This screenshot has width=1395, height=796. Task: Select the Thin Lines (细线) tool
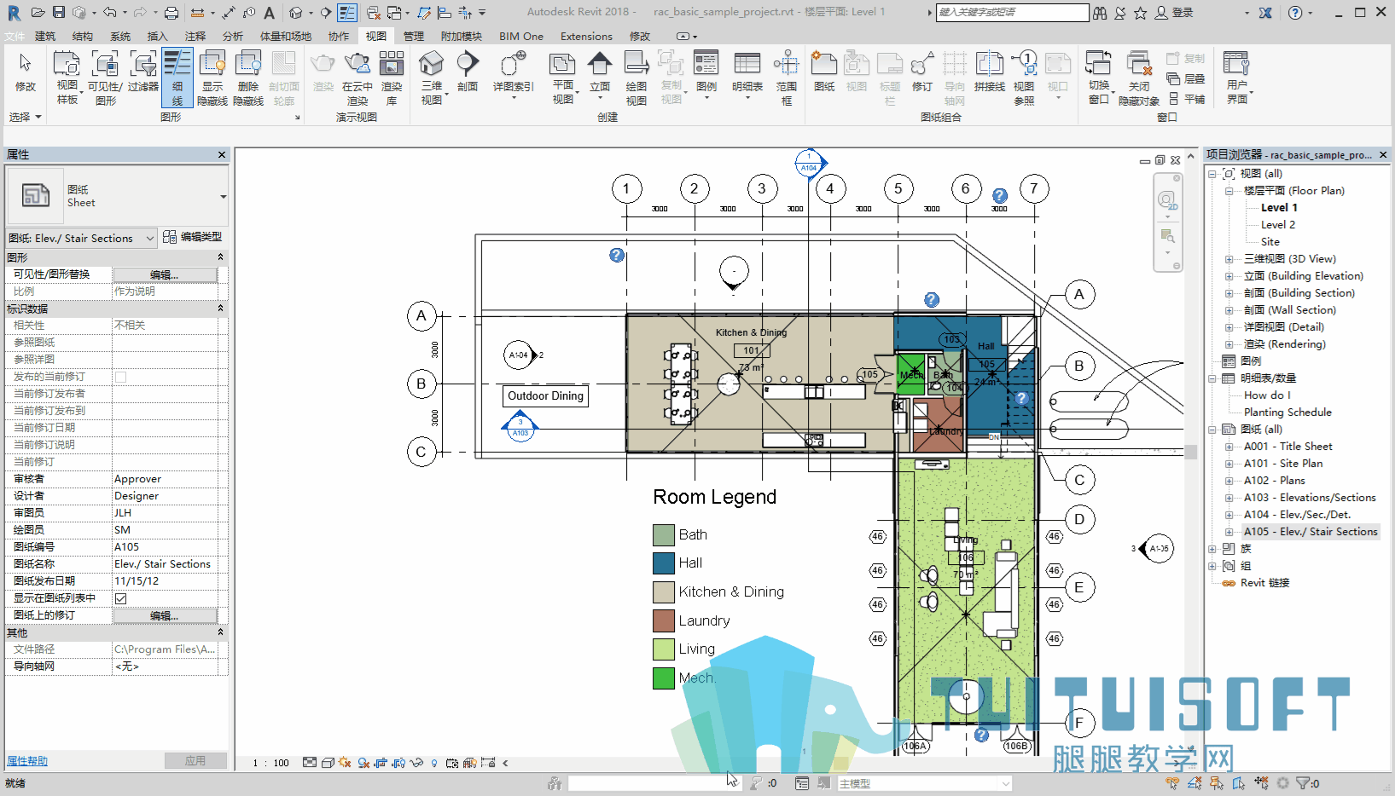point(177,77)
